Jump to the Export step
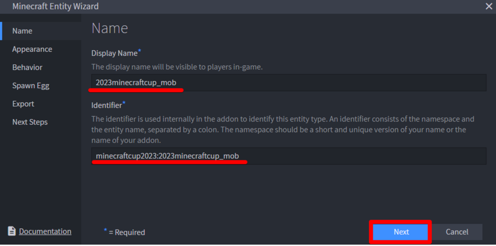This screenshot has height=246, width=496. 23,104
